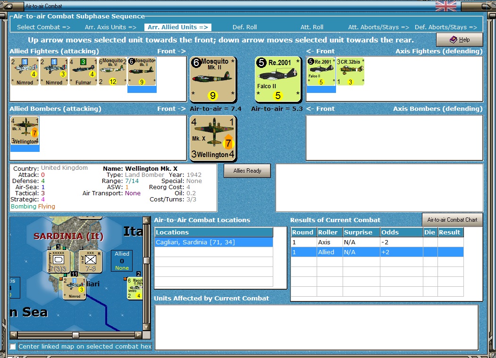Click the map horizontal scrollbar thumb
The width and height of the screenshot is (496, 358).
76,334
